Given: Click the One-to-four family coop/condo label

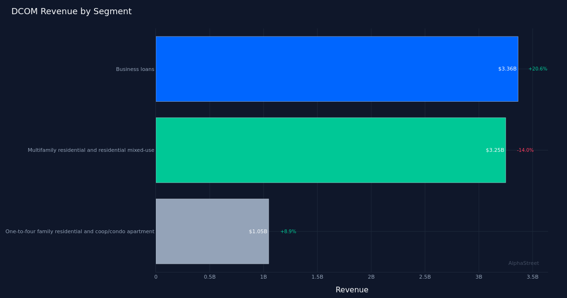Looking at the screenshot, I should pyautogui.click(x=79, y=231).
